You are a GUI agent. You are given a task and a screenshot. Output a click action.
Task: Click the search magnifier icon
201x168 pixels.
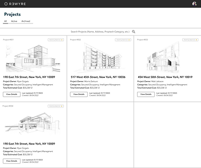click(134, 32)
